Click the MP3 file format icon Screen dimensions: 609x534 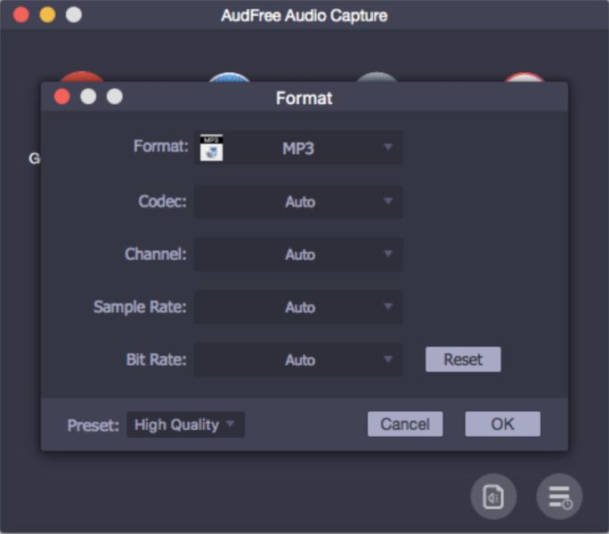pyautogui.click(x=211, y=148)
